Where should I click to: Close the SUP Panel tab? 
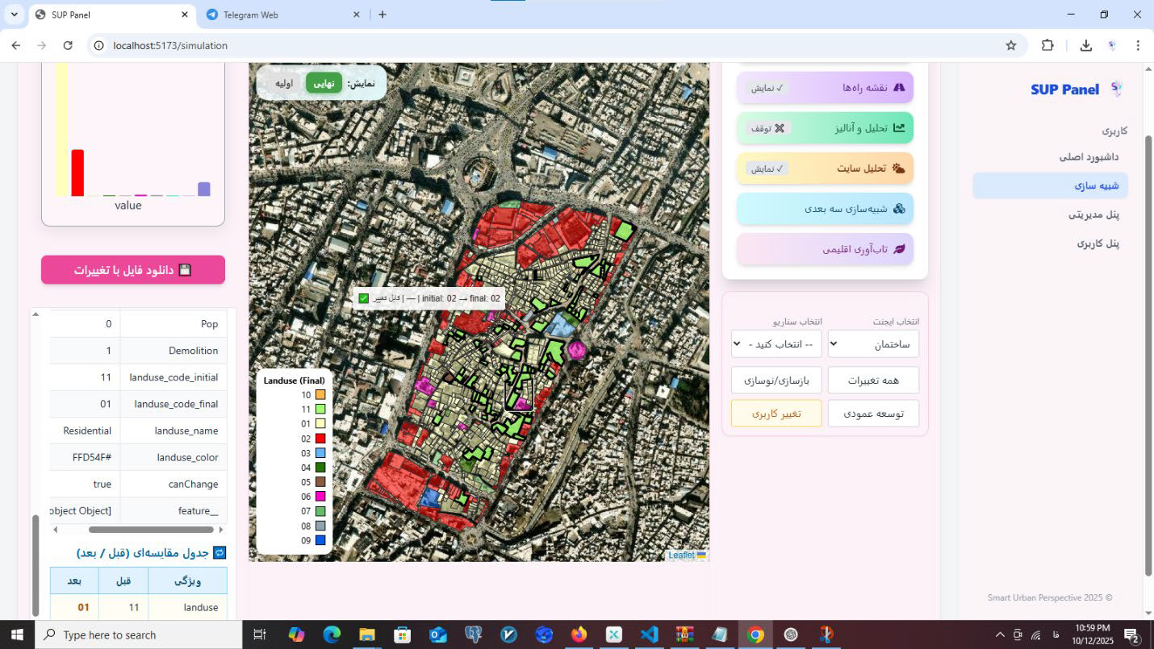185,15
